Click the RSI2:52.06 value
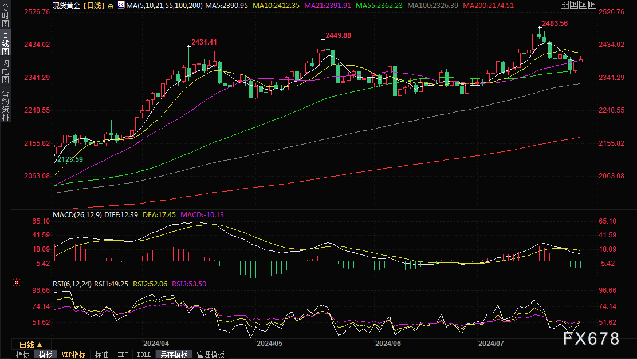 click(x=150, y=284)
